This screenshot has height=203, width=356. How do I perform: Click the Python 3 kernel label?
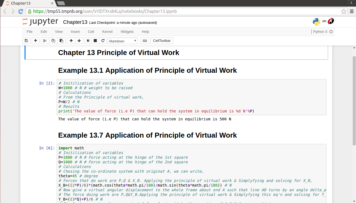point(320,32)
